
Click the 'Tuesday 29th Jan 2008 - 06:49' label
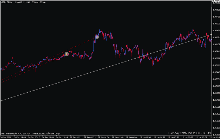click(189, 133)
